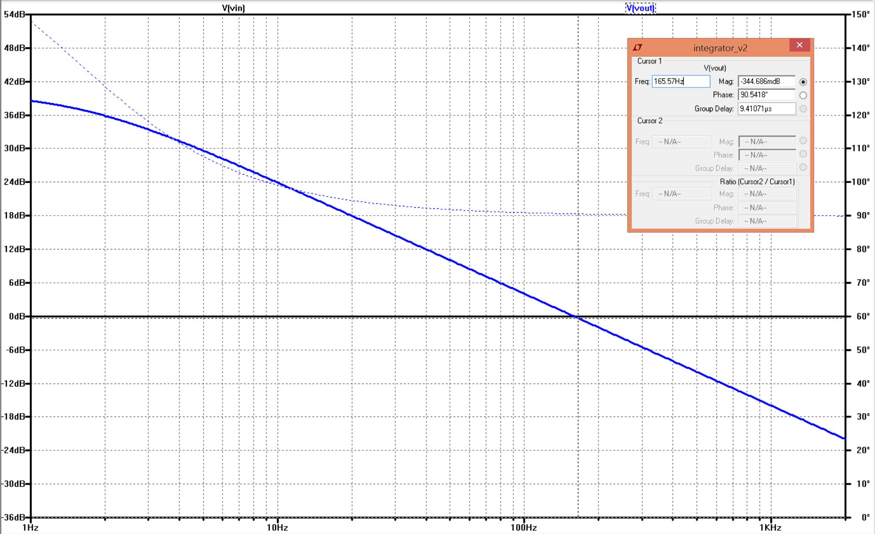Click the Cursor 1 Freq input field
875x534 pixels.
[x=681, y=82]
